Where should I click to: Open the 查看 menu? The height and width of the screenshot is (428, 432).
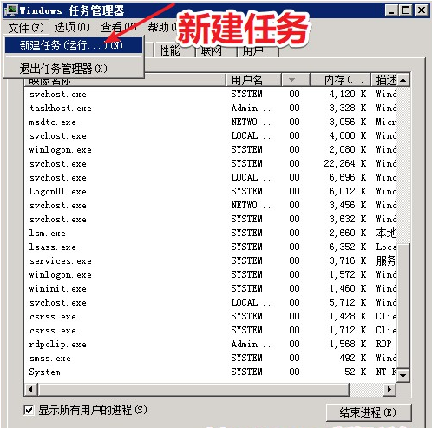(118, 28)
